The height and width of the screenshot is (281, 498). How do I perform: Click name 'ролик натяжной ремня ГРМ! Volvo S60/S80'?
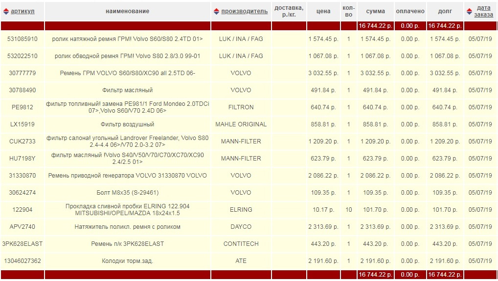tap(127, 39)
